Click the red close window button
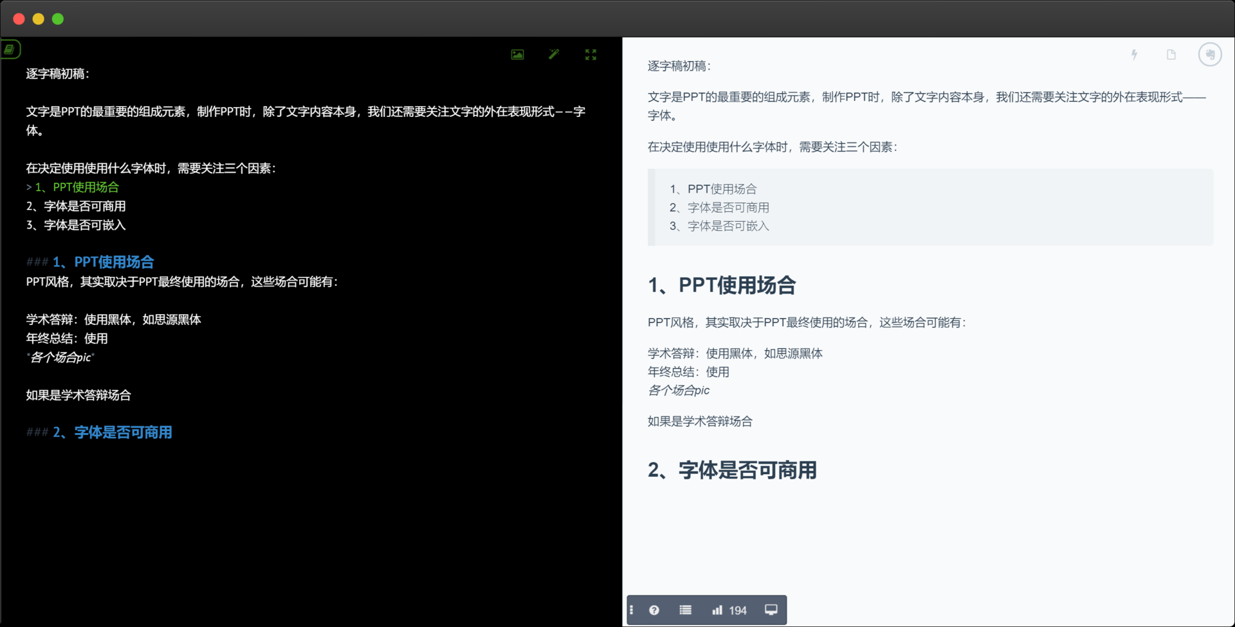This screenshot has height=627, width=1235. coord(19,19)
